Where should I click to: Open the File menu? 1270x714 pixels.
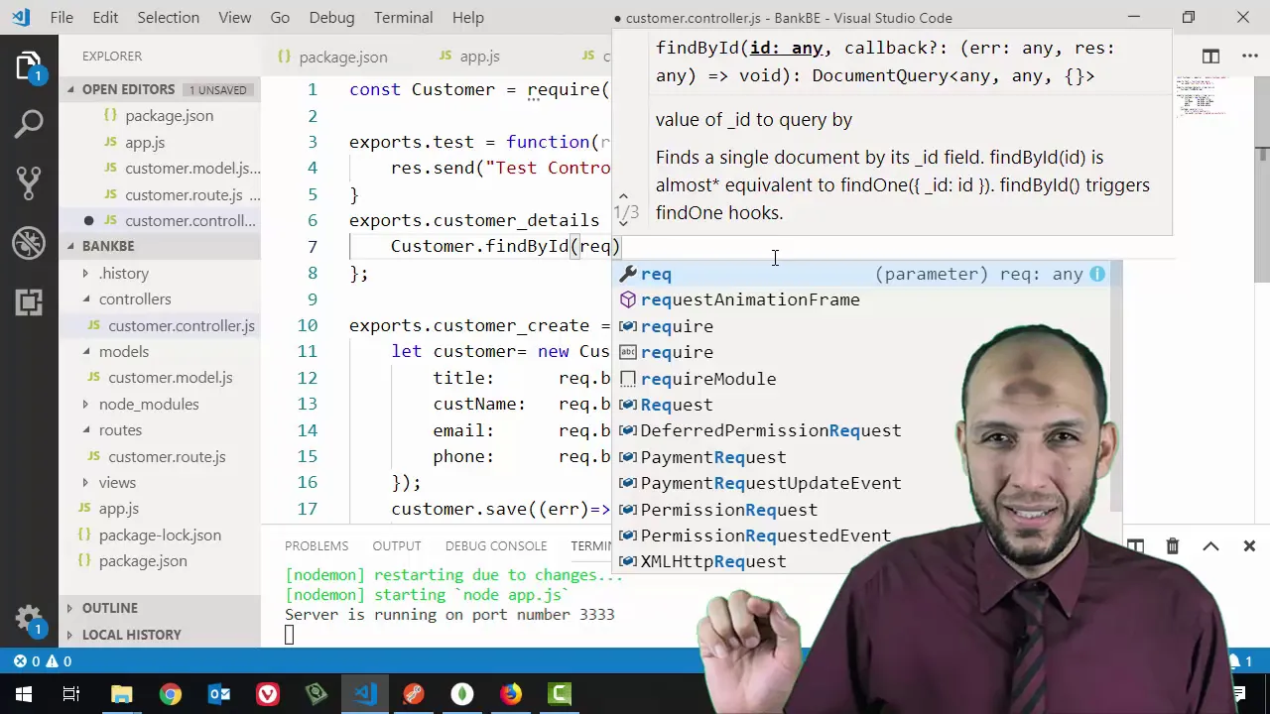tap(62, 18)
